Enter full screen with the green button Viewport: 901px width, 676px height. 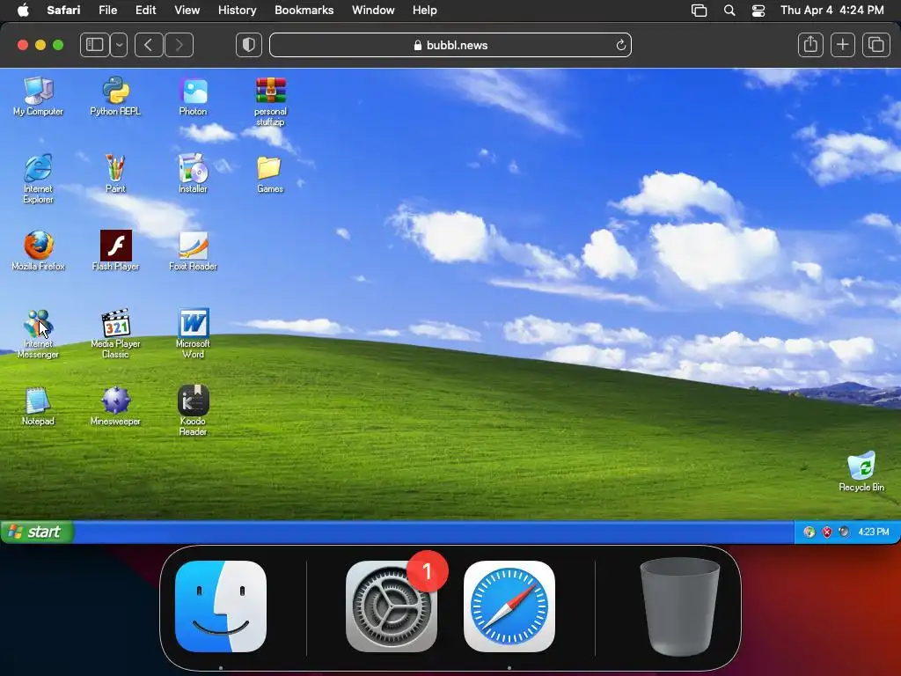point(58,45)
